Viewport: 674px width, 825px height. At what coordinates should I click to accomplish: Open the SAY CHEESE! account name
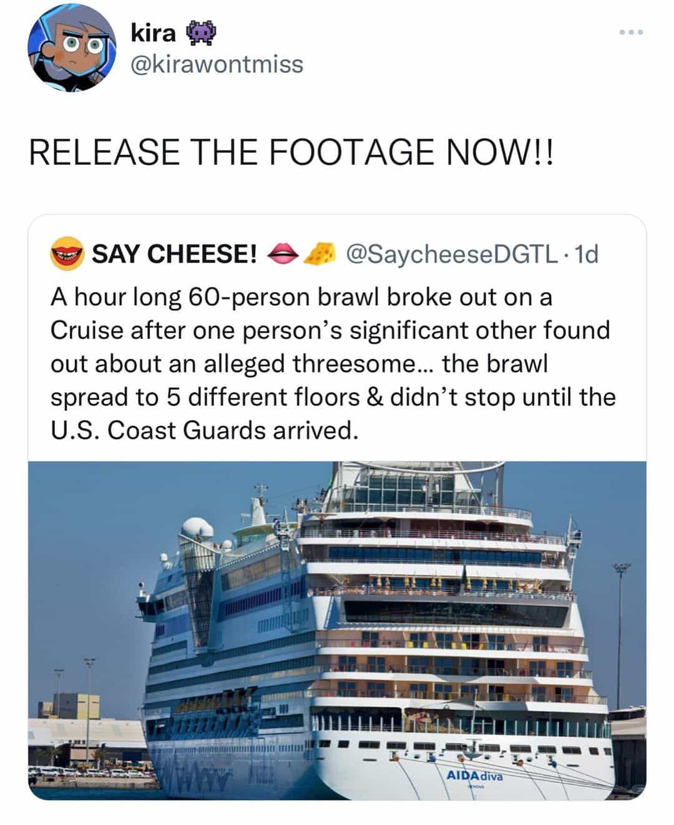point(175,254)
